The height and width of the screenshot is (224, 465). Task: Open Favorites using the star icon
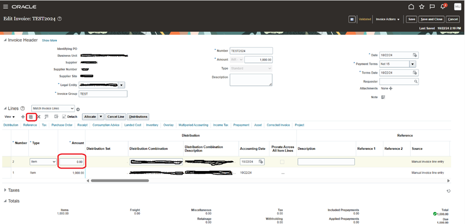(x=421, y=7)
